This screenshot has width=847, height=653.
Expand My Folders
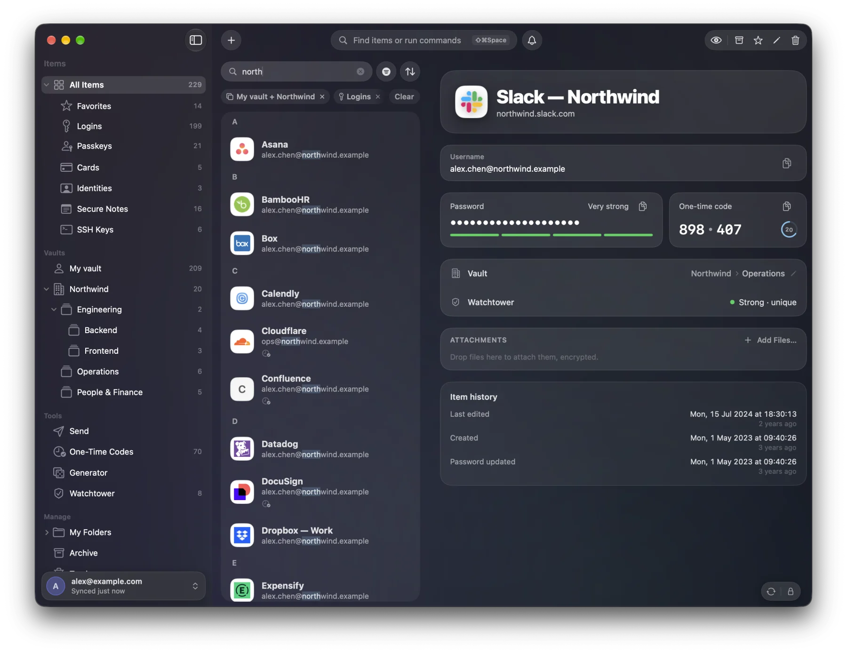tap(46, 533)
